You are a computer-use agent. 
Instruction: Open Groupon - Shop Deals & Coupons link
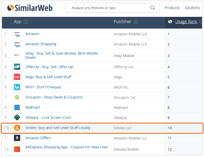point(54,97)
